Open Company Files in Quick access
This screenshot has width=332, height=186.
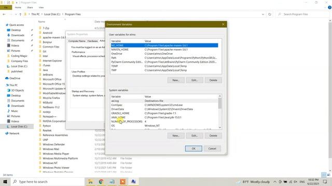pos(19,61)
